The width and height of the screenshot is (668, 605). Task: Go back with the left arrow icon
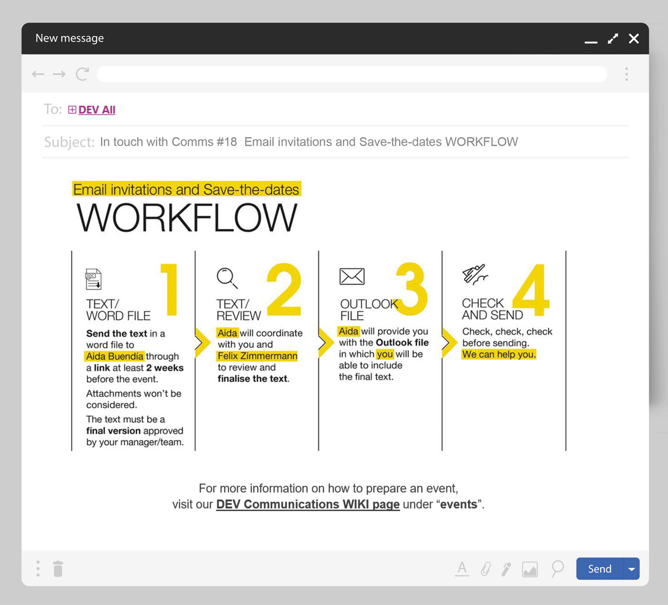(38, 74)
